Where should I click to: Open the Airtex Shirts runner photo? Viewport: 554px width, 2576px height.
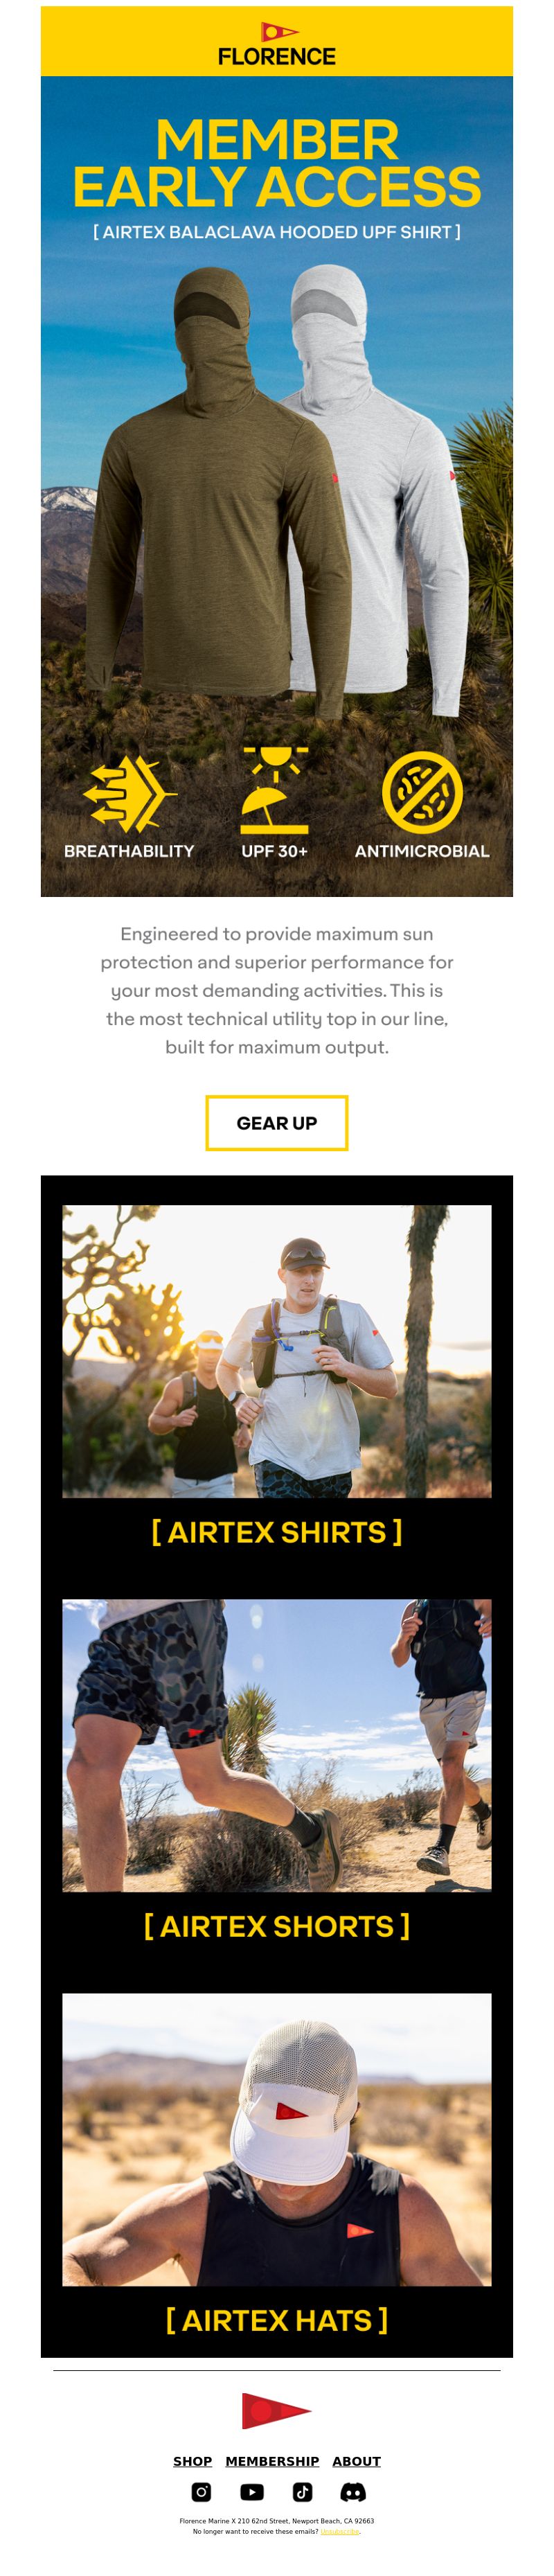pyautogui.click(x=277, y=1350)
